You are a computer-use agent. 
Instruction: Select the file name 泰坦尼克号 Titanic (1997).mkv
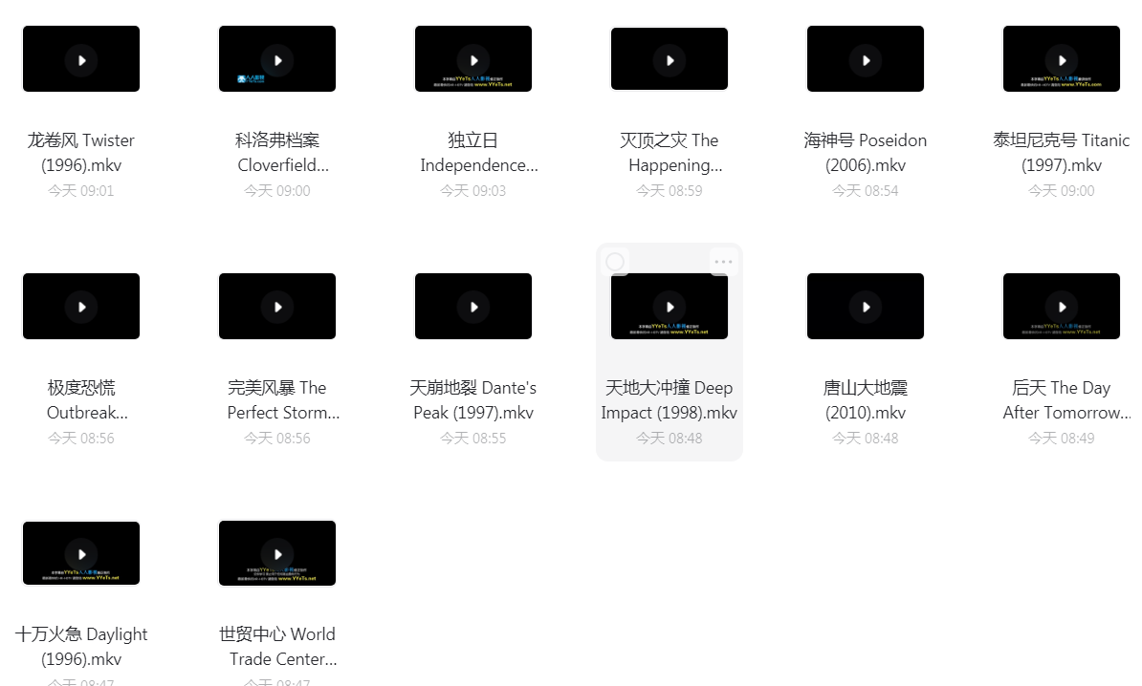1061,153
